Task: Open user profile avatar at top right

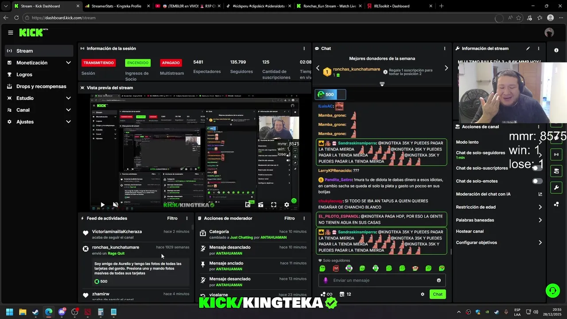Action: [549, 32]
